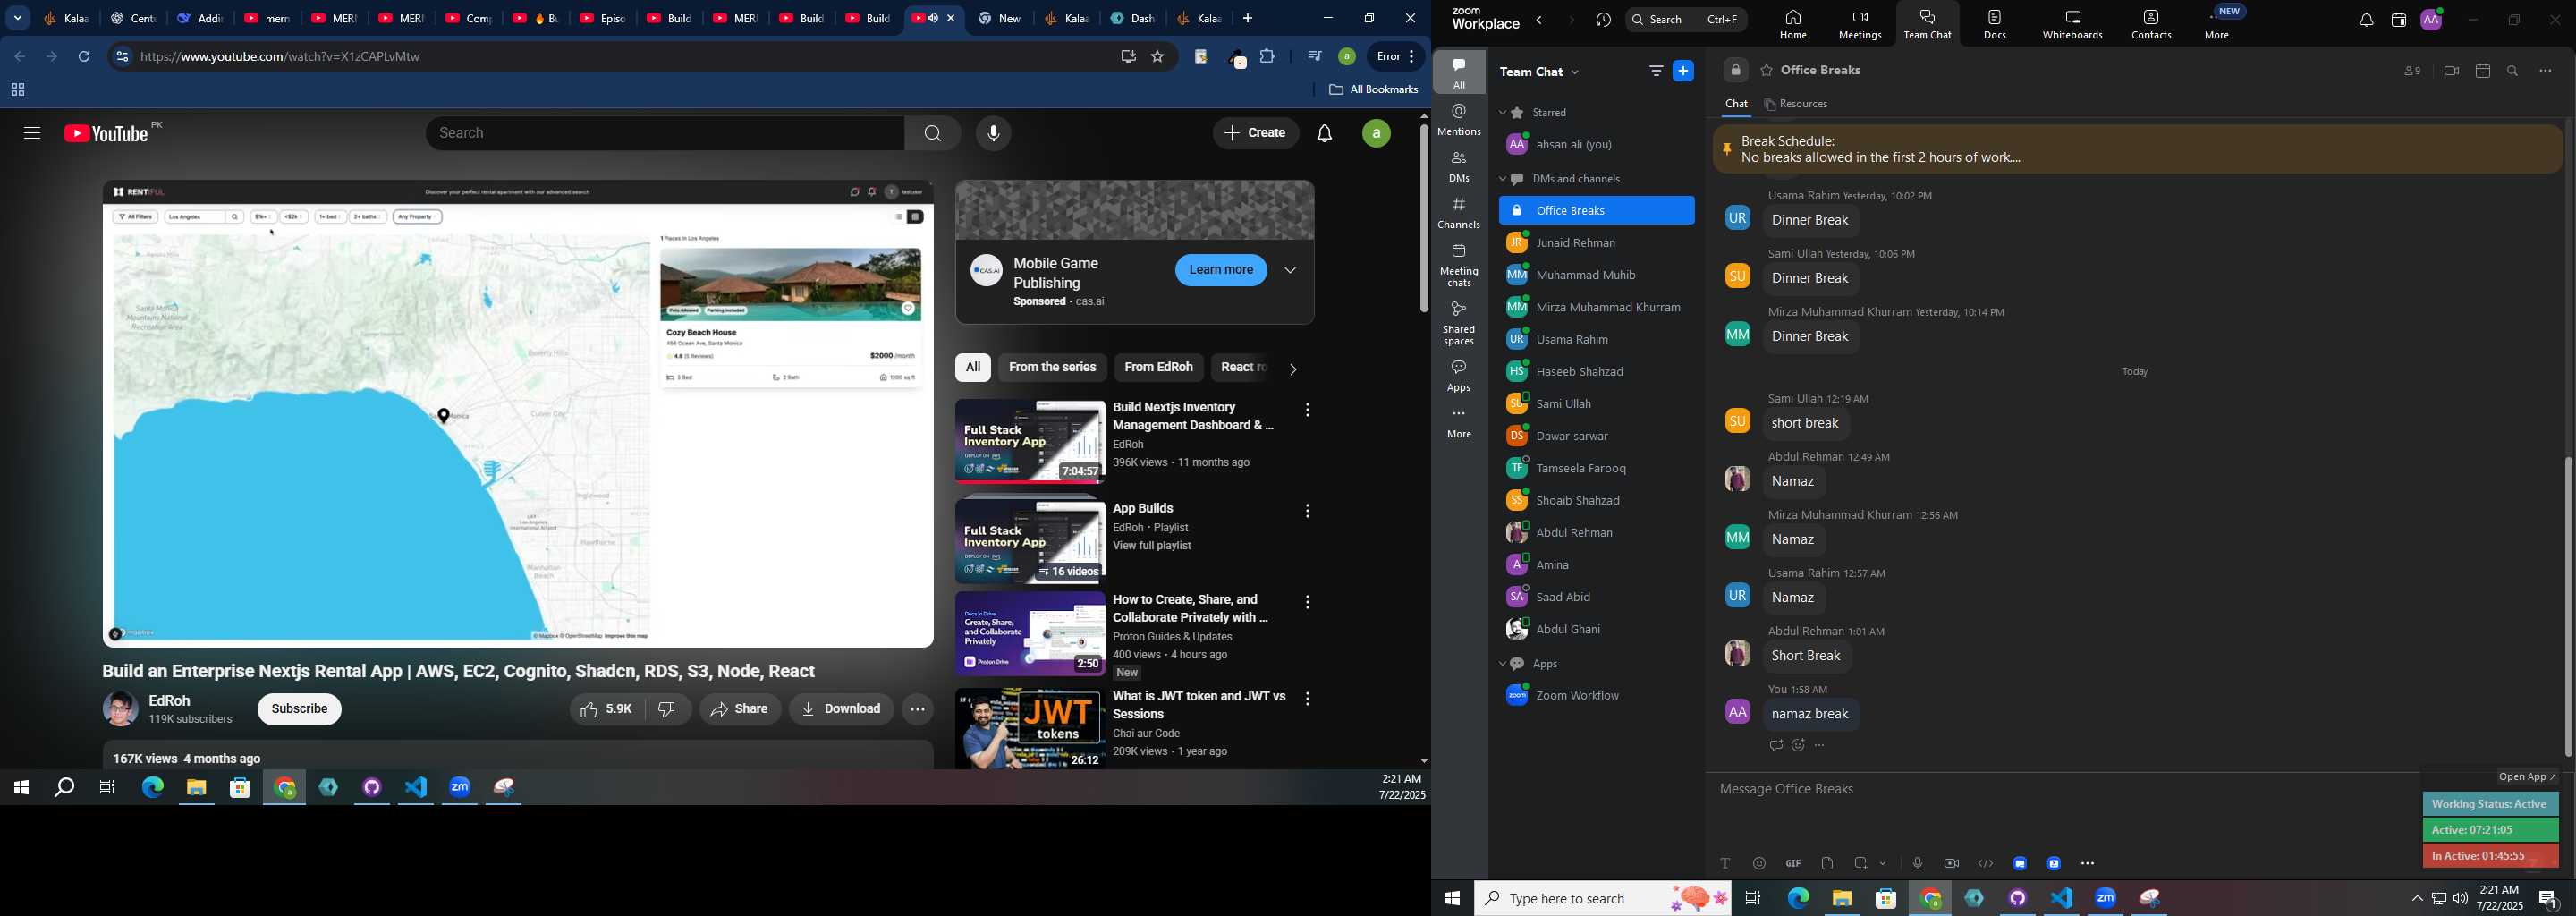Image resolution: width=2576 pixels, height=916 pixels.
Task: Add a reaction to the namaz break message
Action: point(1798,746)
